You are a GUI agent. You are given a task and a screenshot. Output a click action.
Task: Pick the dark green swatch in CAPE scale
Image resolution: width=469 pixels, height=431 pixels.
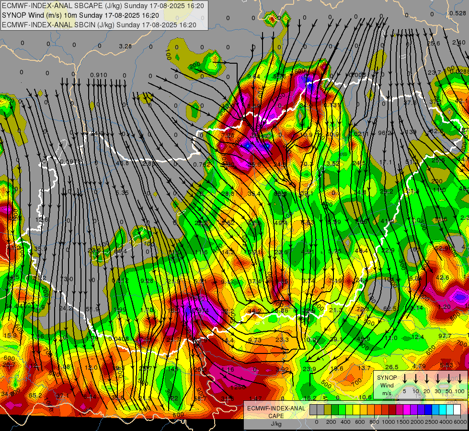(335, 410)
